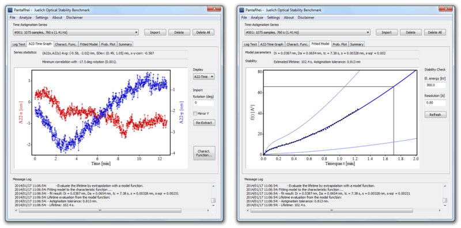The image size is (461, 228).
Task: Open Prob. Plot tab in left window
Action: click(108, 44)
